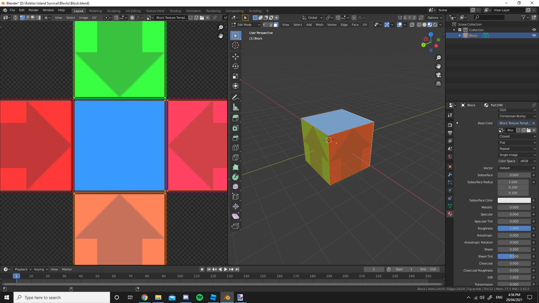This screenshot has width=539, height=303.
Task: Select the Move tool in the toolbar
Action: (x=236, y=57)
